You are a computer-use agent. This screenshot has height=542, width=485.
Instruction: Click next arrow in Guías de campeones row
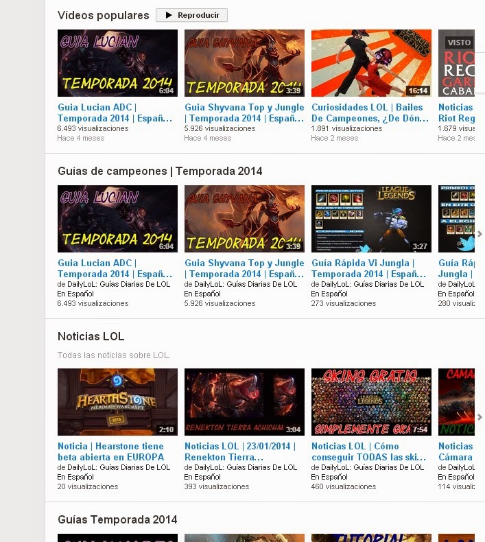(x=480, y=234)
